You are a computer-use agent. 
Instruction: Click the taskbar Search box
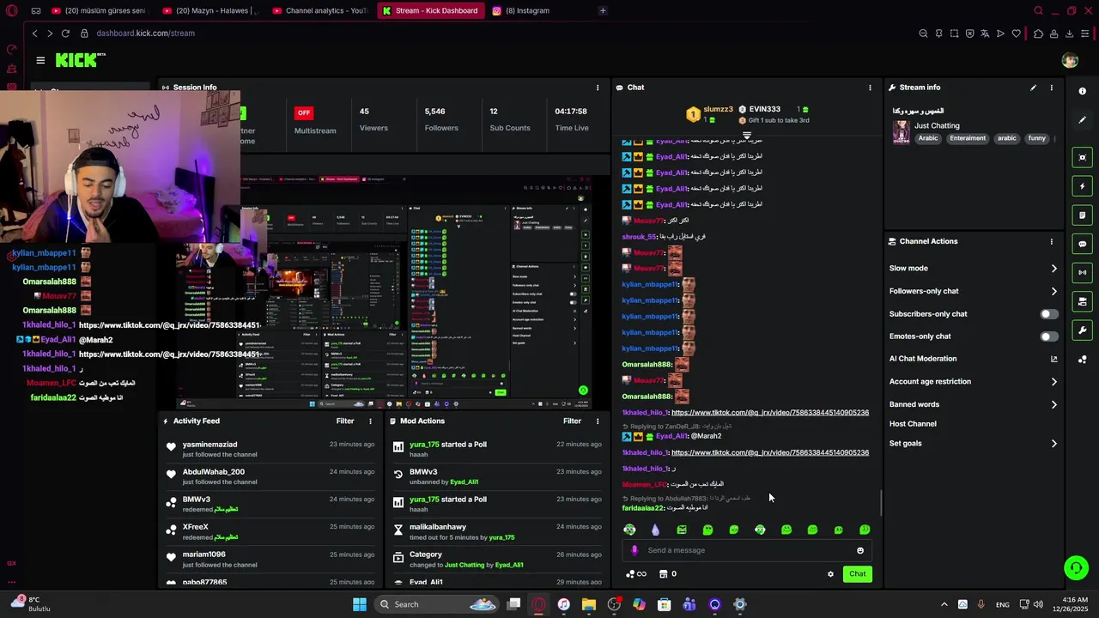[x=437, y=604]
